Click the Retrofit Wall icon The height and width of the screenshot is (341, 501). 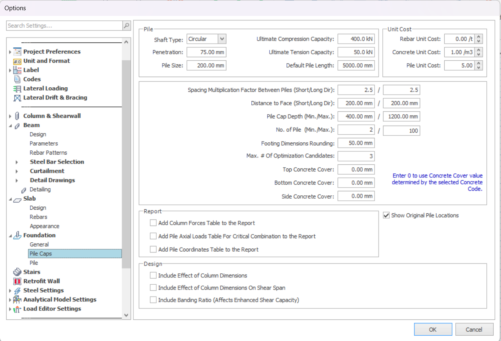(17, 281)
